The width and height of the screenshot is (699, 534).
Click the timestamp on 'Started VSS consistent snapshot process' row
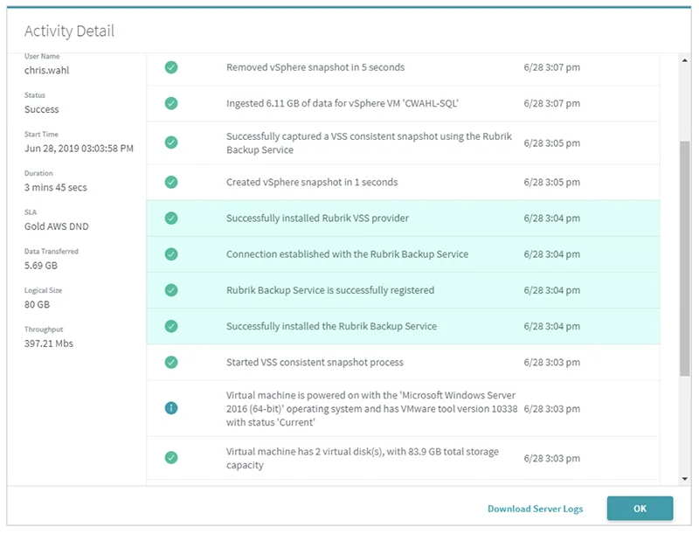coord(552,363)
